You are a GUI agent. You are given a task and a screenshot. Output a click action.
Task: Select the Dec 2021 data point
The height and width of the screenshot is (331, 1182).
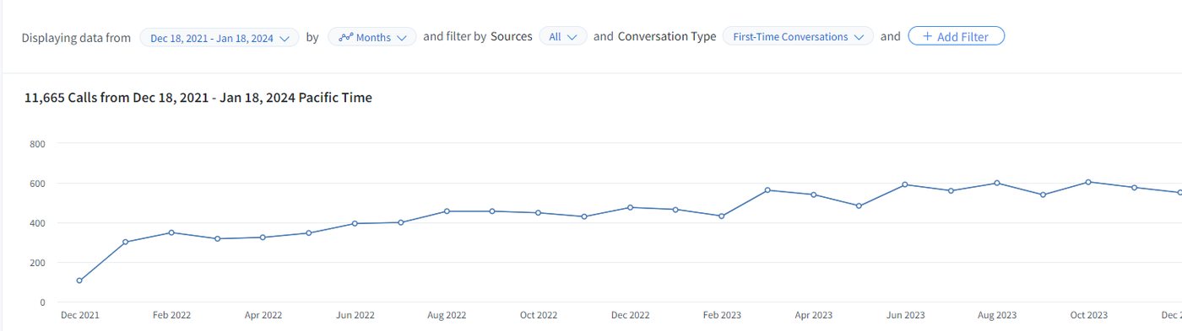point(79,280)
